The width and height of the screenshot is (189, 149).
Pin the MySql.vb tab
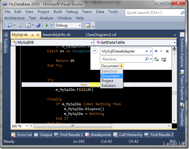(32, 35)
